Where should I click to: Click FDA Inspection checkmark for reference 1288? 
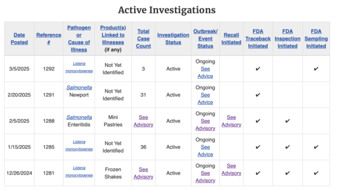pyautogui.click(x=287, y=121)
